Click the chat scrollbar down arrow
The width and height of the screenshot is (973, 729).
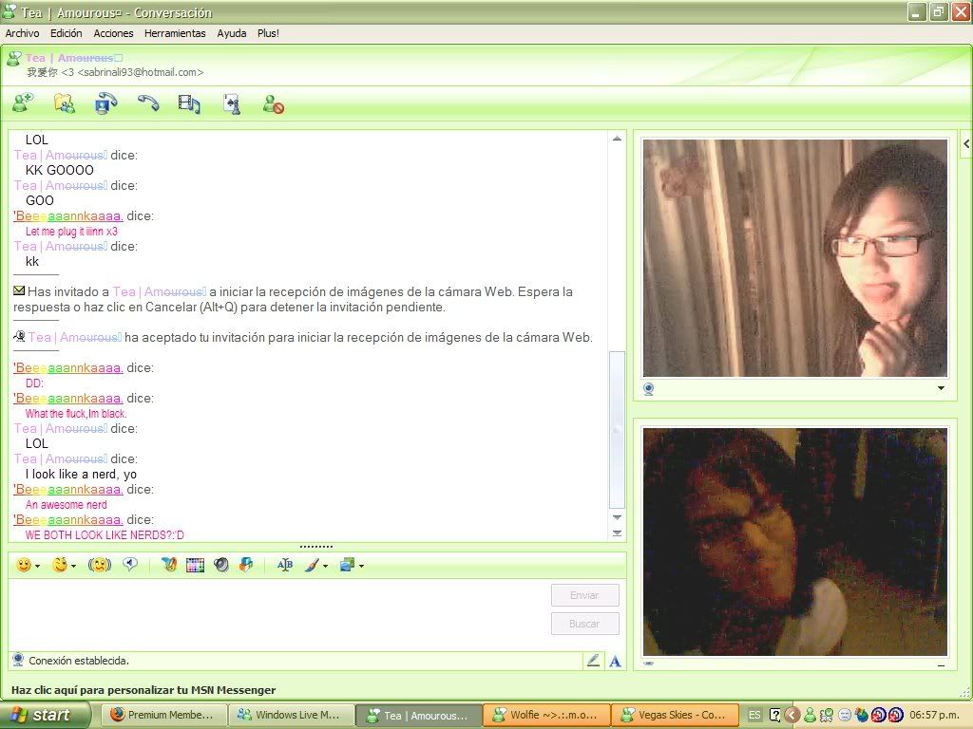pyautogui.click(x=617, y=517)
